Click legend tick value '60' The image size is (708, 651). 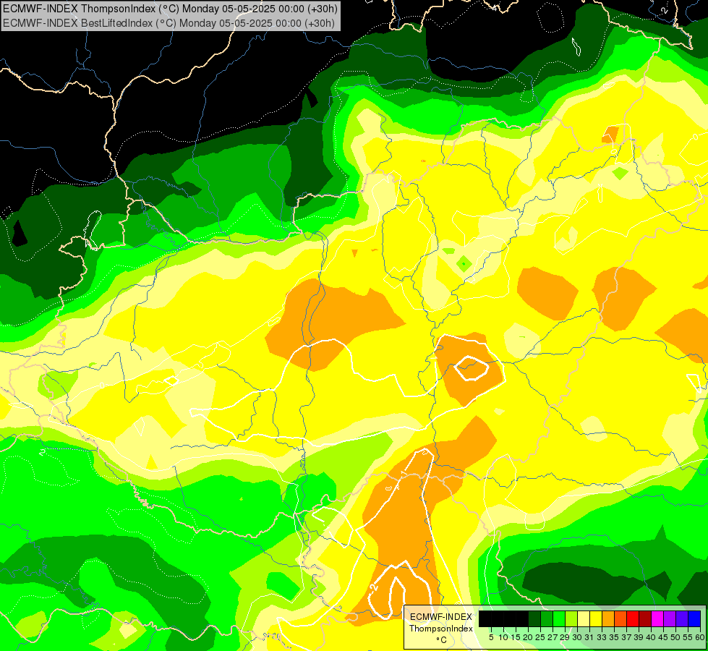click(700, 637)
